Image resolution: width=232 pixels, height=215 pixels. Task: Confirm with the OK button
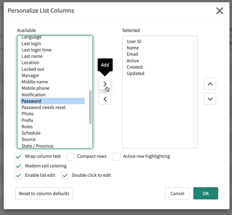point(206,193)
